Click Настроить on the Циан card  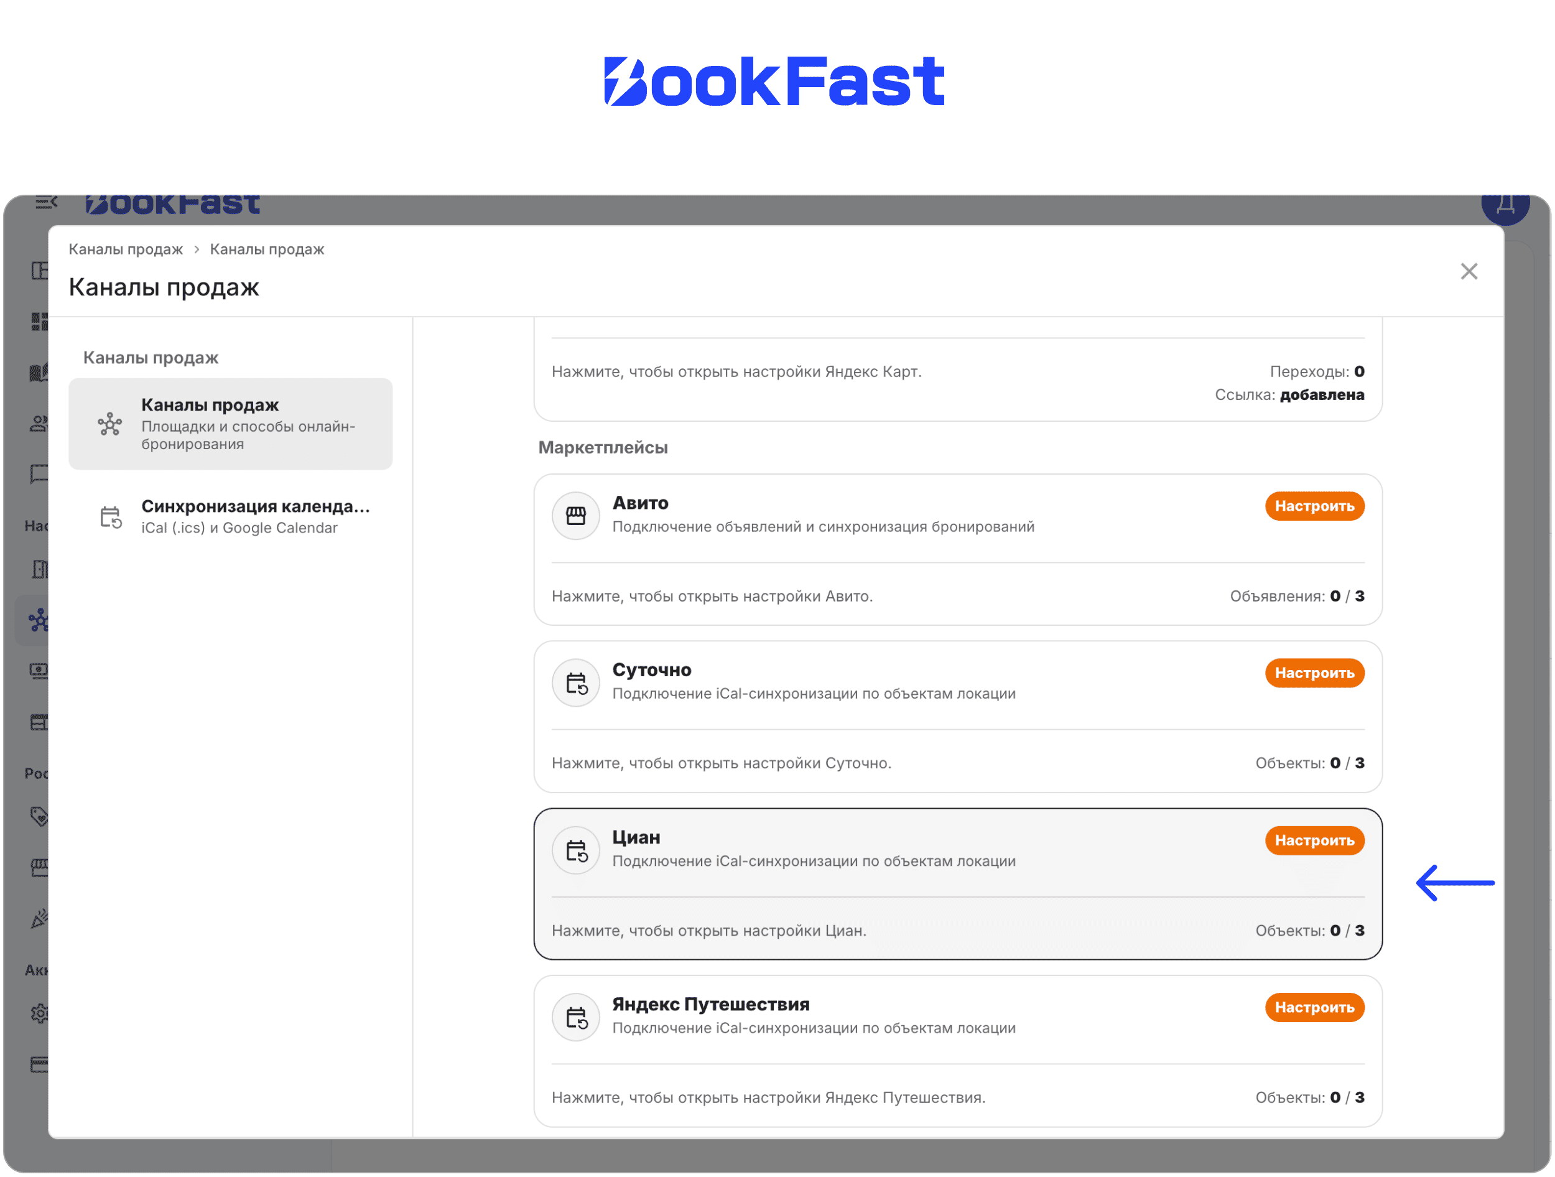point(1314,840)
